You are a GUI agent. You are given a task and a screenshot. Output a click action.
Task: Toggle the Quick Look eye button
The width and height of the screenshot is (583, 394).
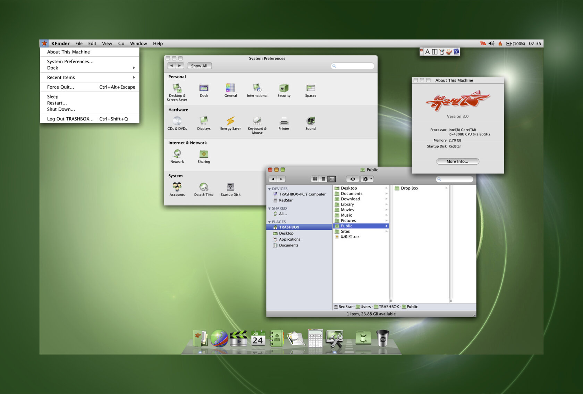pyautogui.click(x=353, y=179)
